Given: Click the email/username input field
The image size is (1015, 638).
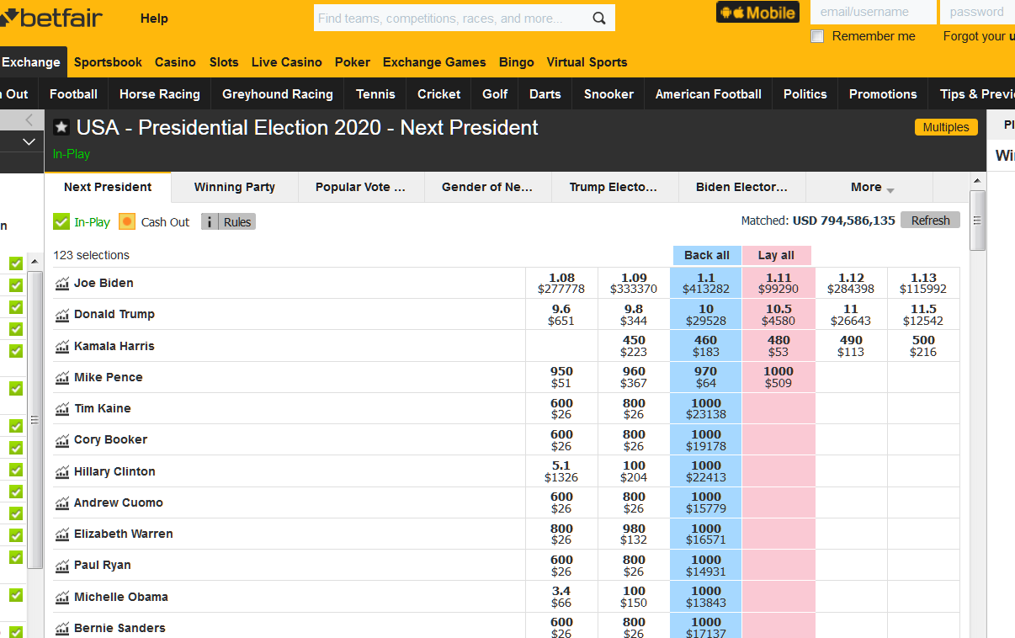Looking at the screenshot, I should [873, 12].
